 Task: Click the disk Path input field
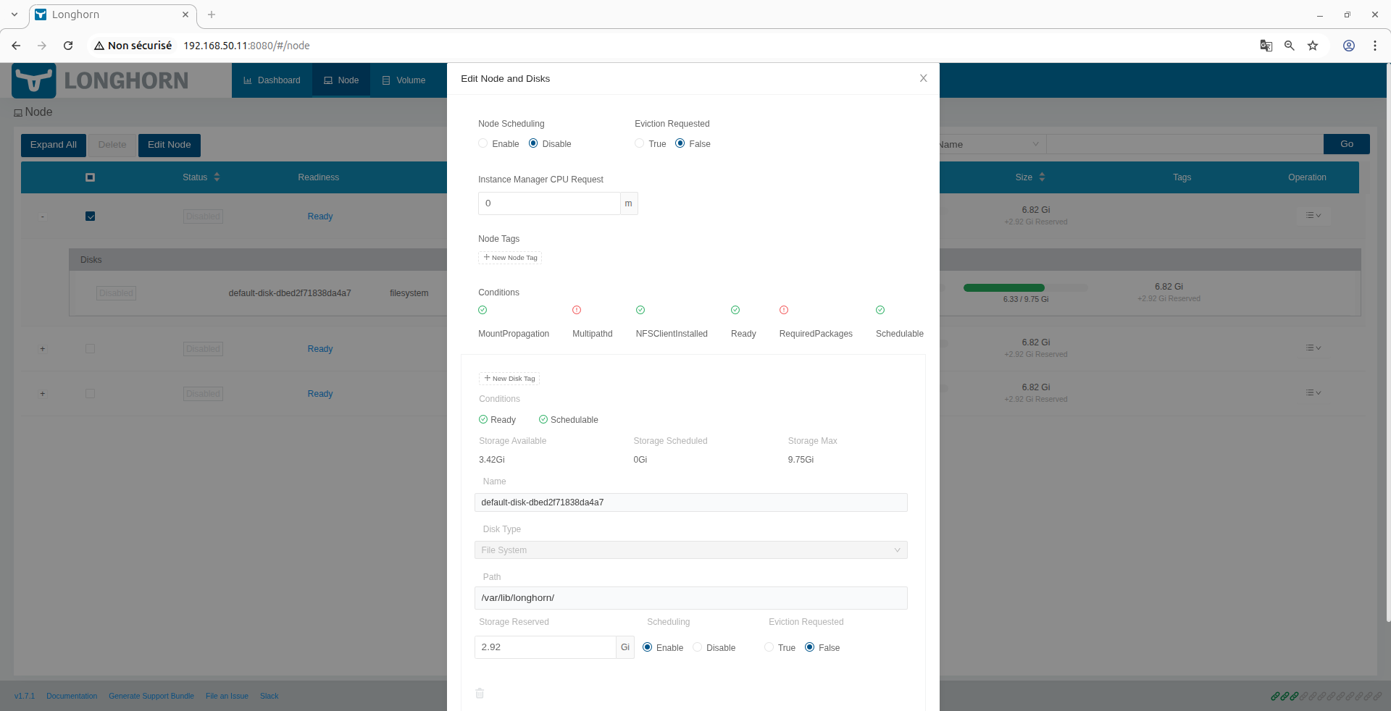point(690,598)
